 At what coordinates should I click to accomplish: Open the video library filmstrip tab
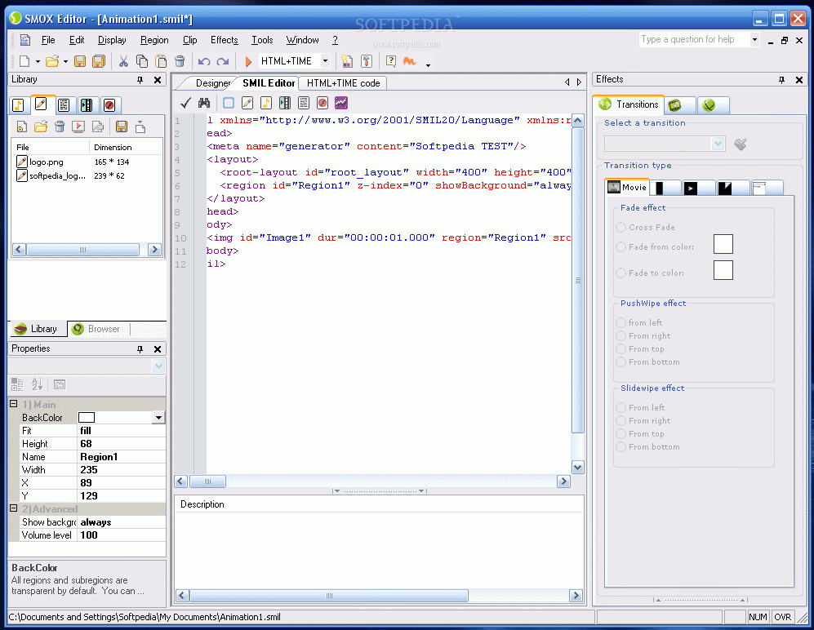click(87, 105)
